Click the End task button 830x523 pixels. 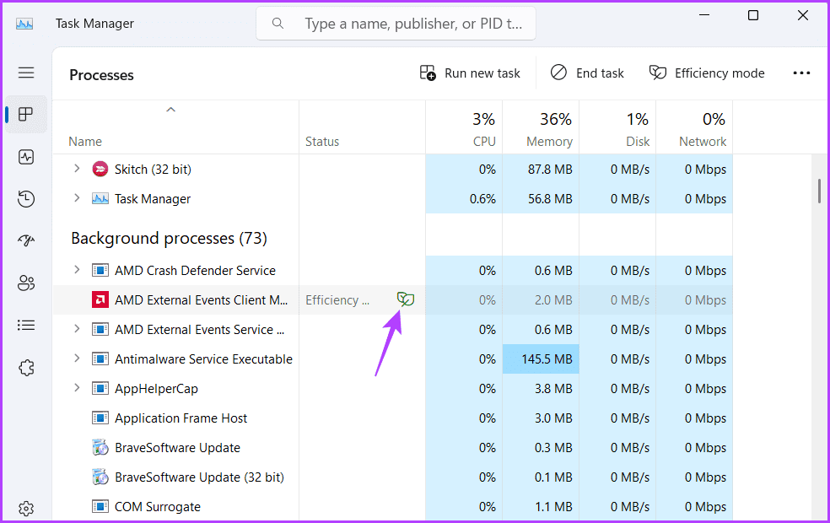coord(587,73)
